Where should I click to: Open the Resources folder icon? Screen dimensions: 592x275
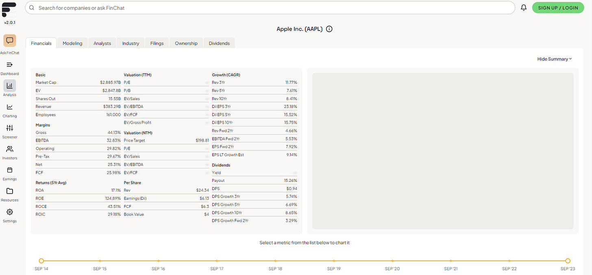tap(10, 191)
